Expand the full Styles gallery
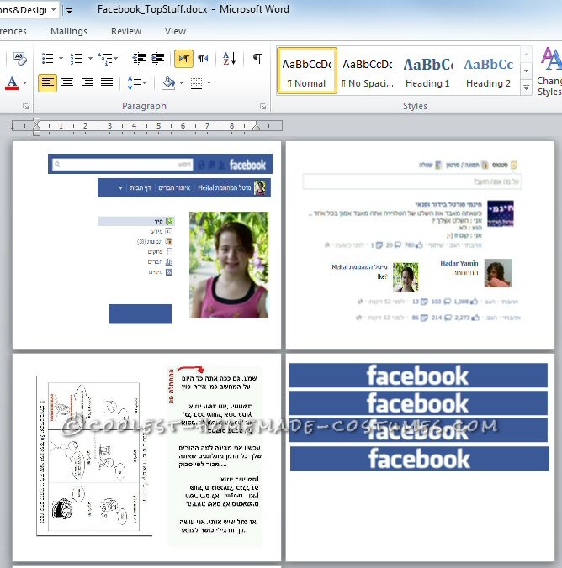The width and height of the screenshot is (562, 568). (x=526, y=87)
